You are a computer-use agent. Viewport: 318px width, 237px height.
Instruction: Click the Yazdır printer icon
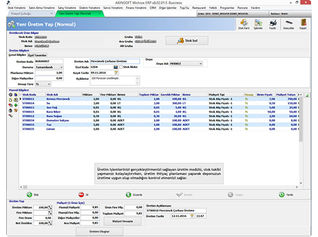point(272,23)
